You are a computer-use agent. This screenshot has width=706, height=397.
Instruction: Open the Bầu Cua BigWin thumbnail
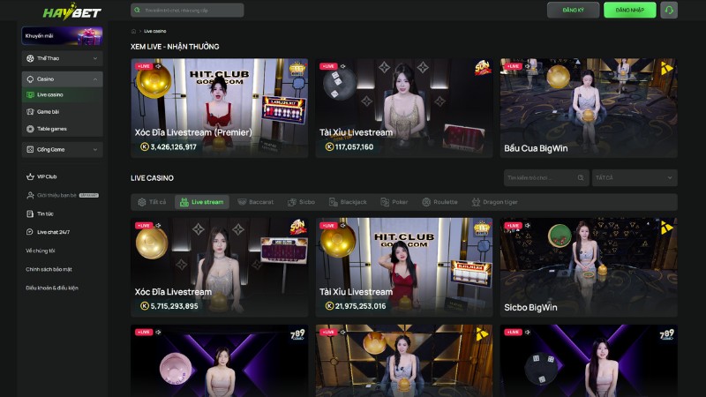[589, 108]
